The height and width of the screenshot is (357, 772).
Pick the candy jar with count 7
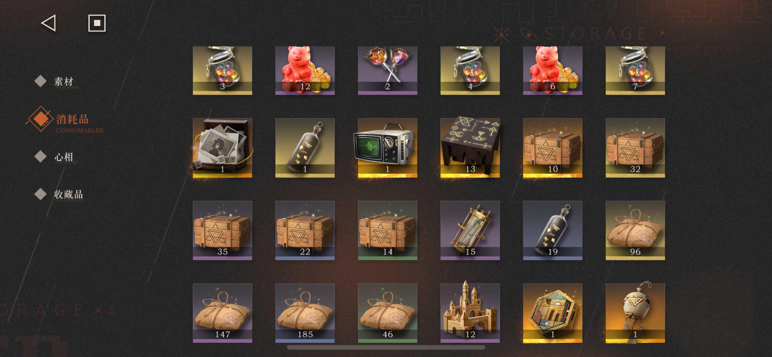tap(635, 70)
